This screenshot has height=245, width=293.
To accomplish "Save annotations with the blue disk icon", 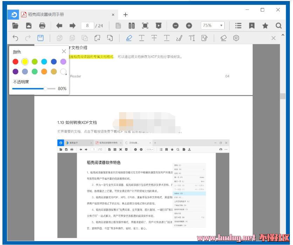I will coord(40,38).
